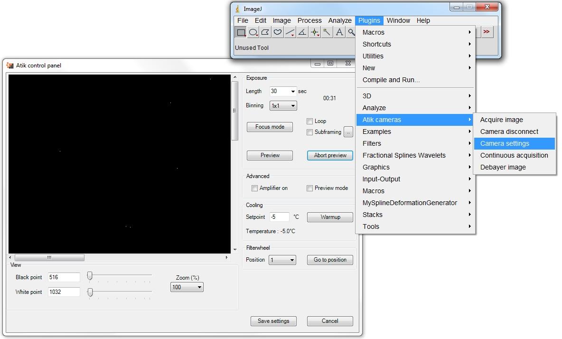
Task: Open the Process menu in ImageJ
Action: [x=309, y=20]
